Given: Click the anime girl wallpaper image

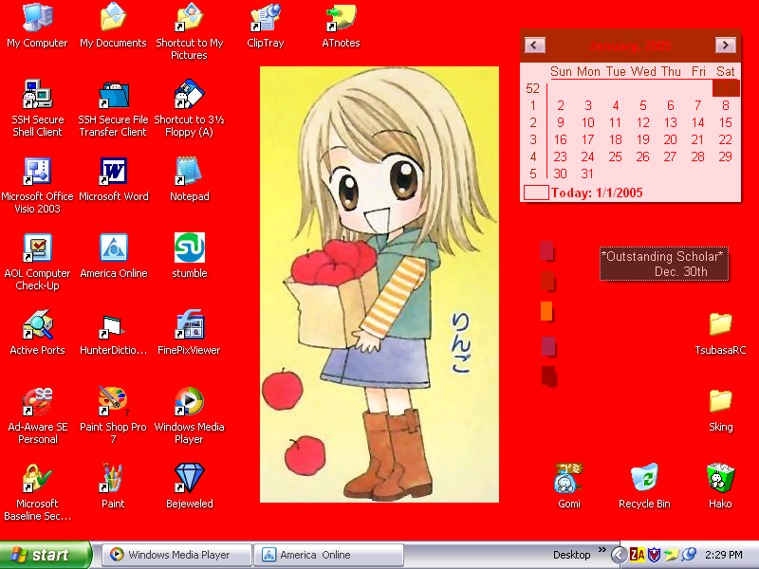Looking at the screenshot, I should [x=379, y=284].
